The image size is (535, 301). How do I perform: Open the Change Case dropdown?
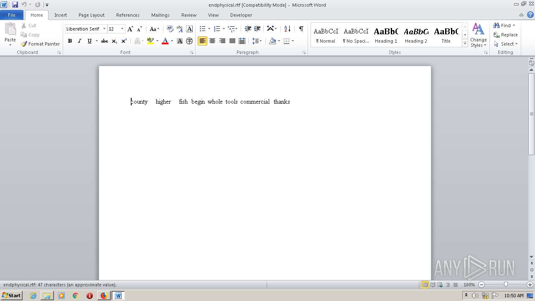[x=154, y=29]
